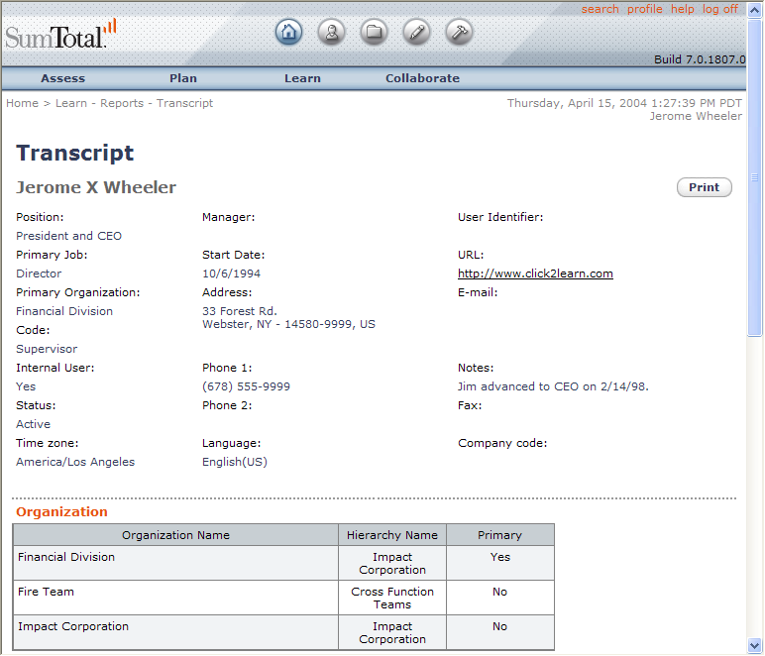This screenshot has width=765, height=656.
Task: Click the Home round icon
Action: click(288, 32)
